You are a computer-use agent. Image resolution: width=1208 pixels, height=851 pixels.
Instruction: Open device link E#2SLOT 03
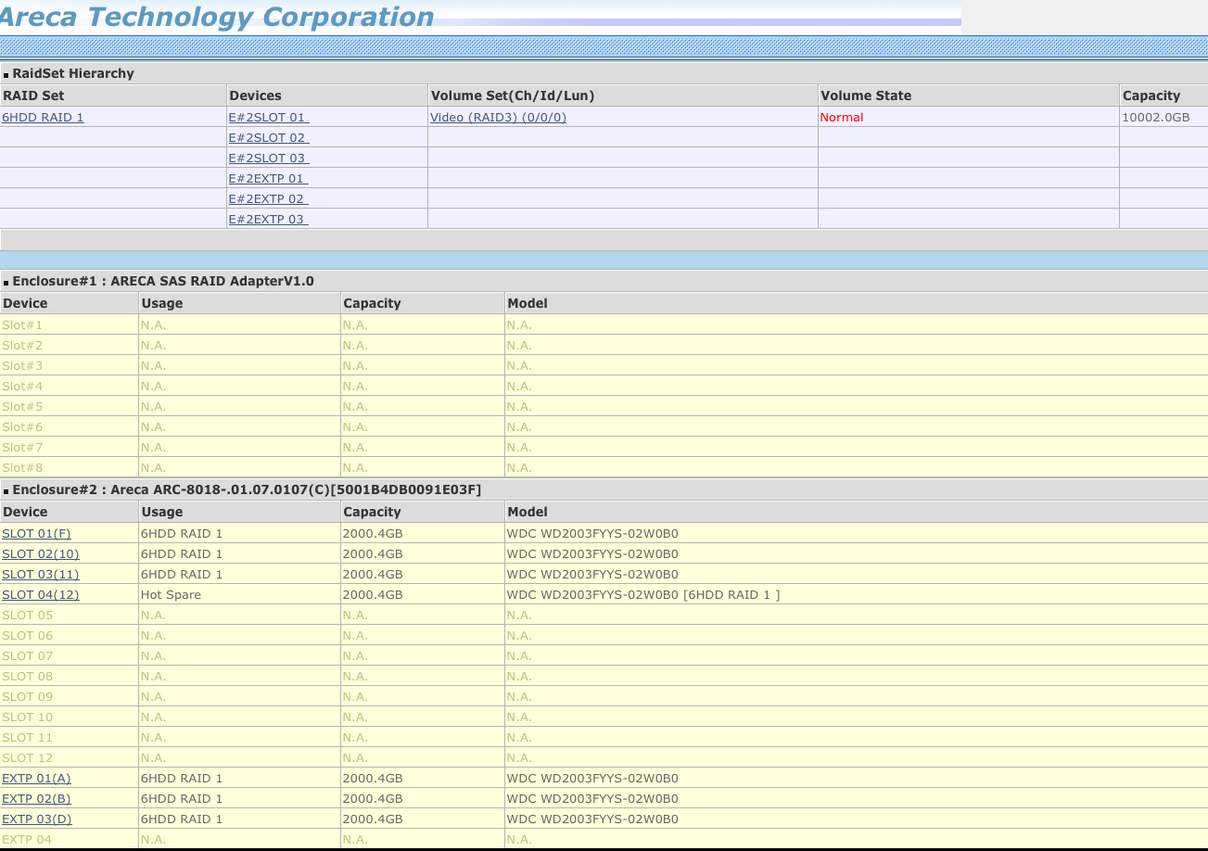click(269, 159)
